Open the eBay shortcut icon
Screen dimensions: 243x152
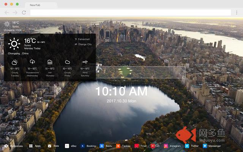click(x=67, y=146)
